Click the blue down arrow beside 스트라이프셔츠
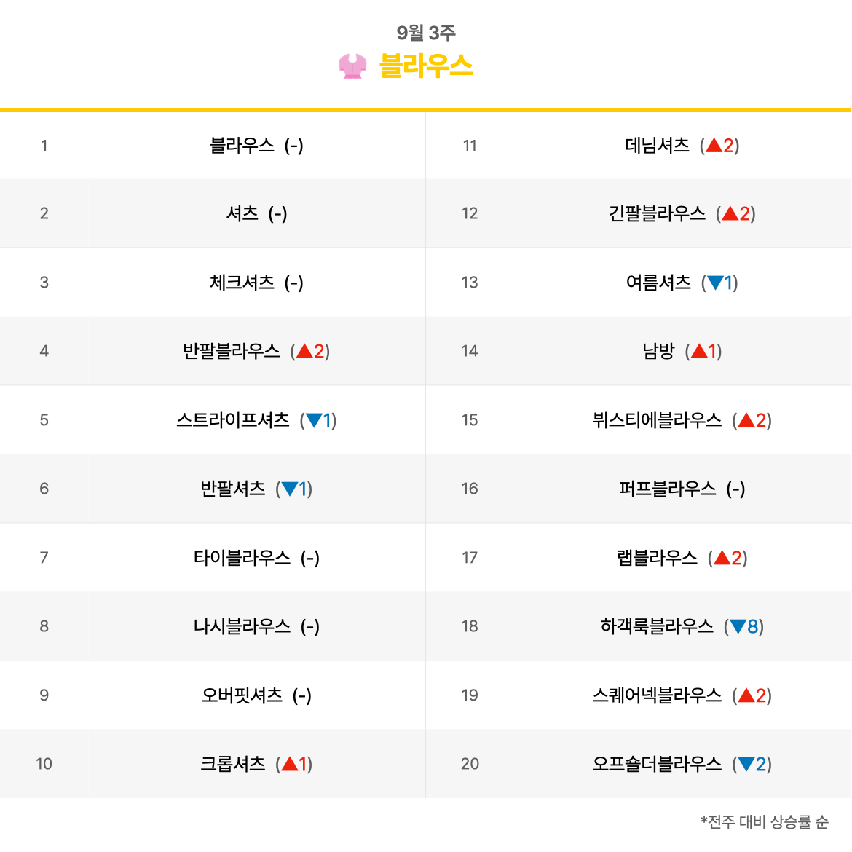Viewport: 852px width, 852px height. pyautogui.click(x=314, y=420)
